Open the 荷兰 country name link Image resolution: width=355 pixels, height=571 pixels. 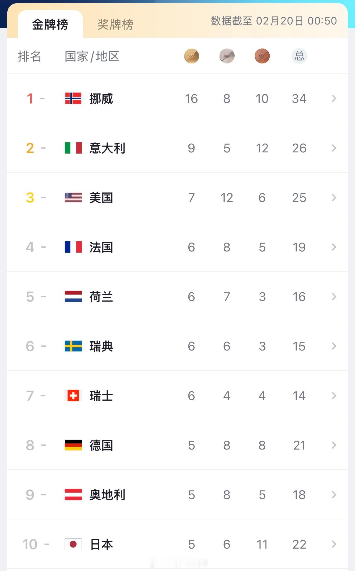coord(101,297)
